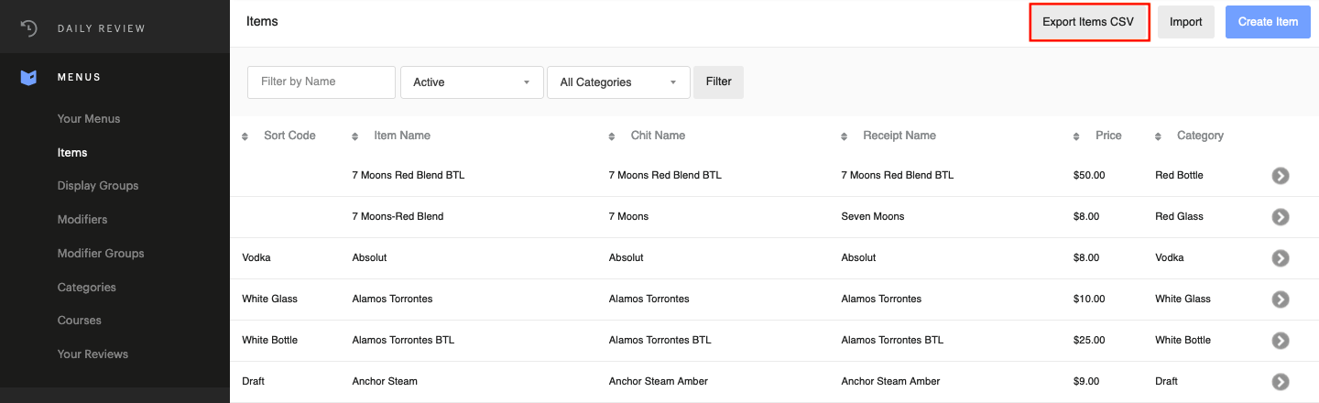
Task: Select Categories from the sidebar menu
Action: click(x=87, y=288)
